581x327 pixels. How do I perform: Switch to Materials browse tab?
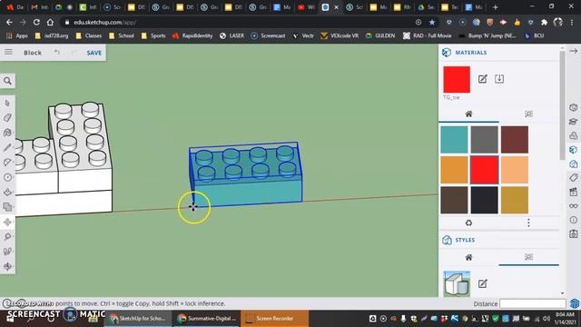528,114
